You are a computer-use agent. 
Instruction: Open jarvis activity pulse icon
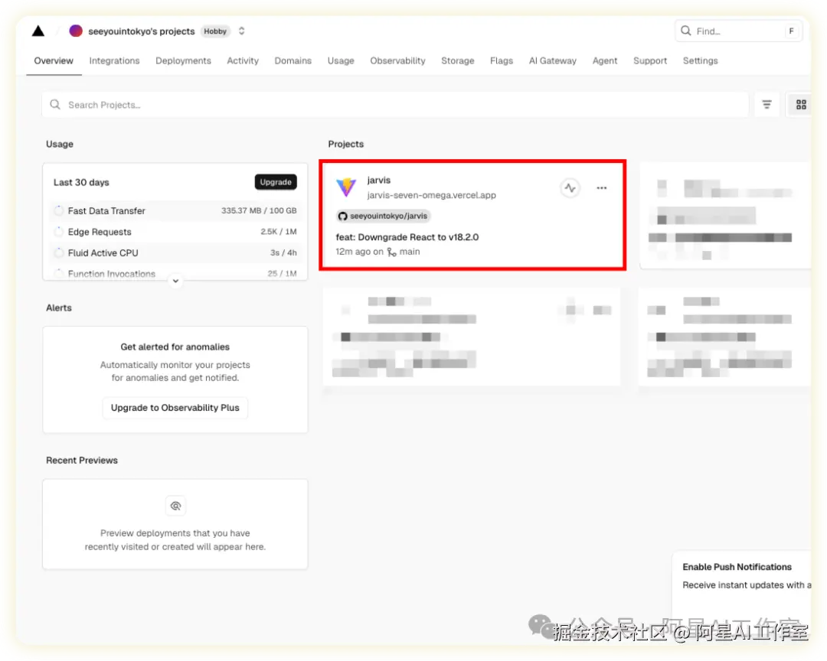(x=570, y=187)
